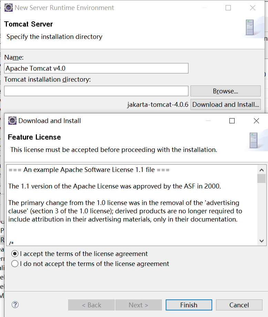The image size is (268, 317).
Task: Click 'This license must be accepted' message
Action: coord(114,150)
